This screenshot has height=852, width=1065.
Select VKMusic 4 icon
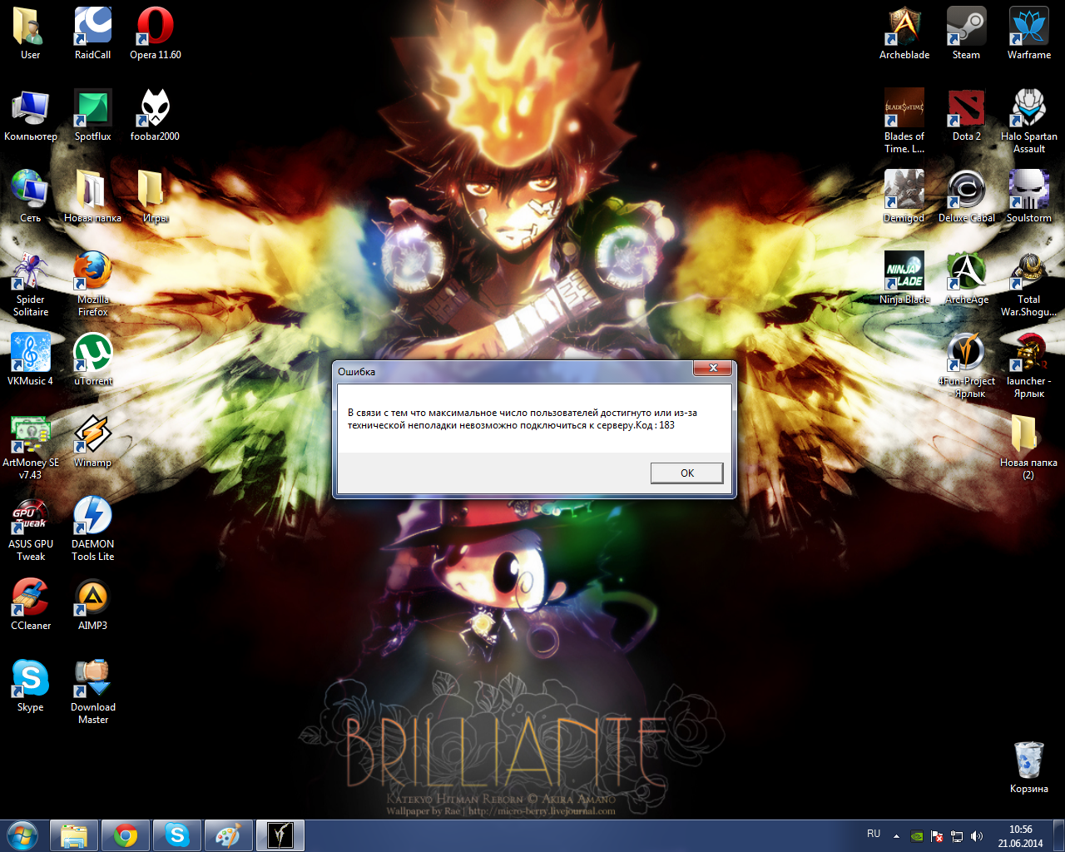[31, 360]
